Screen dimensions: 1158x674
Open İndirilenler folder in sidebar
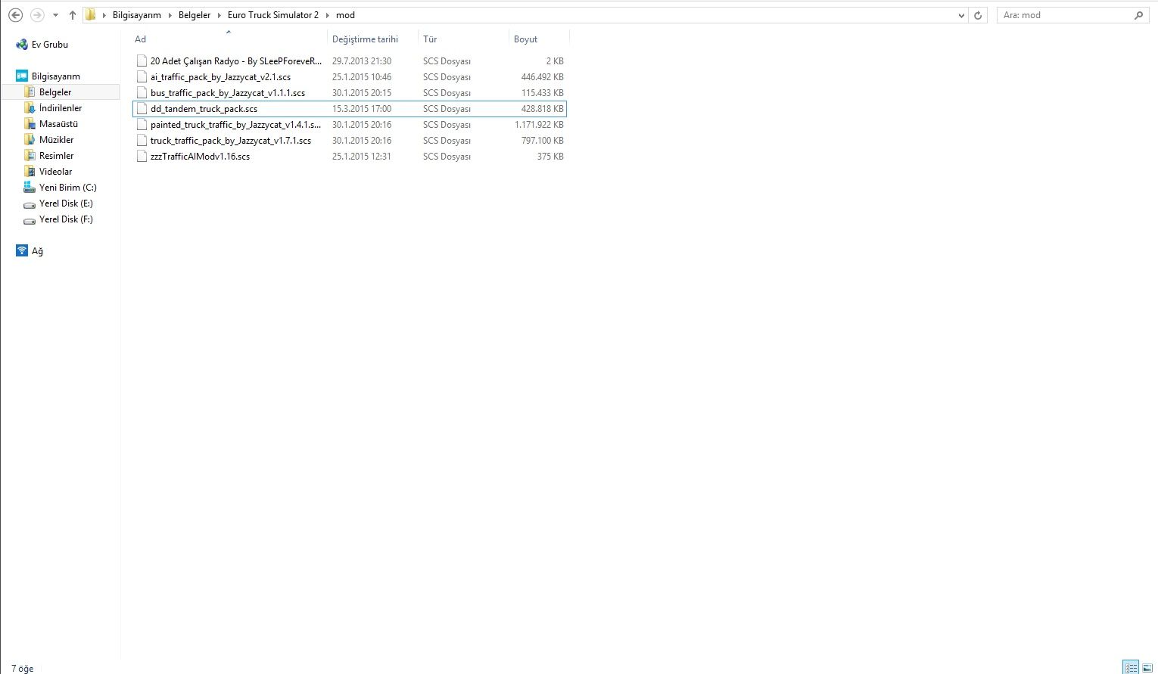pyautogui.click(x=61, y=108)
